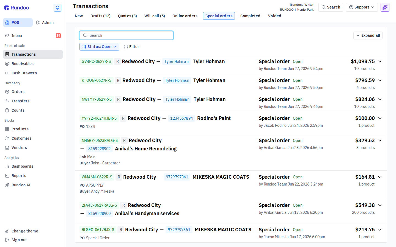396x247 pixels.
Task: Open the Counts page
Action: (33, 110)
